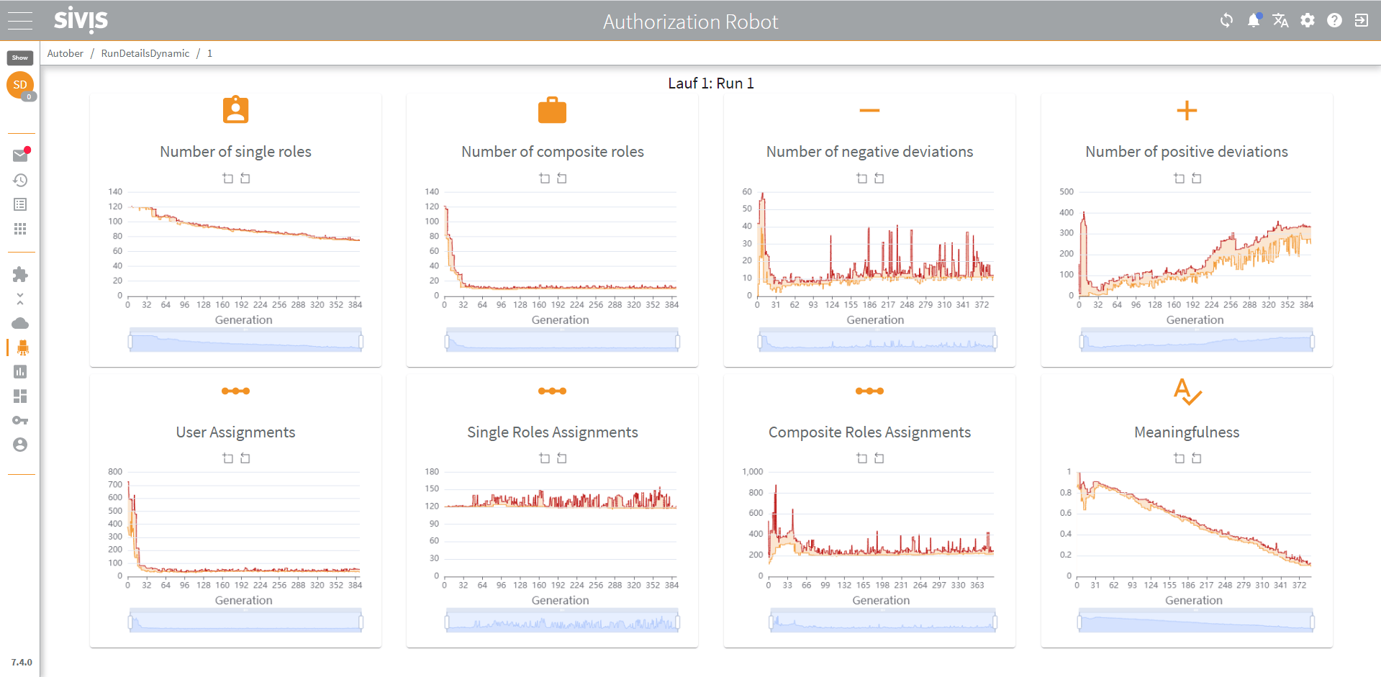Click the refresh sync icon in header
This screenshot has height=677, width=1381.
[x=1226, y=20]
